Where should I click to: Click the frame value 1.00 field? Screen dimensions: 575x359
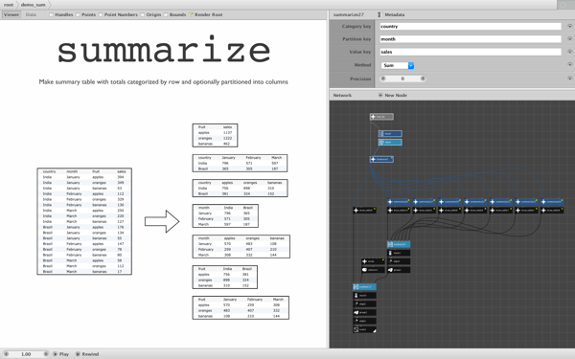pyautogui.click(x=26, y=354)
